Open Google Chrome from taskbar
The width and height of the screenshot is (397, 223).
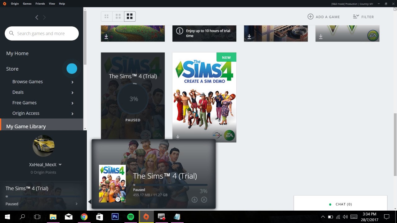tap(84, 217)
